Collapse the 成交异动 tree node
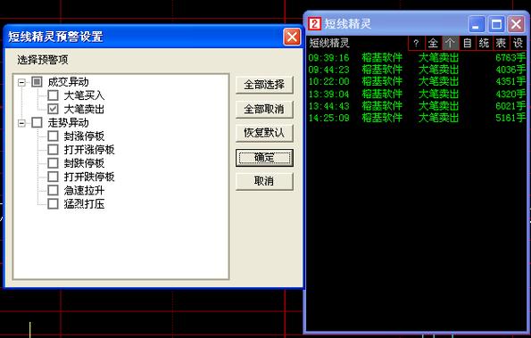Viewport: 531px width, 338px height. (21, 82)
